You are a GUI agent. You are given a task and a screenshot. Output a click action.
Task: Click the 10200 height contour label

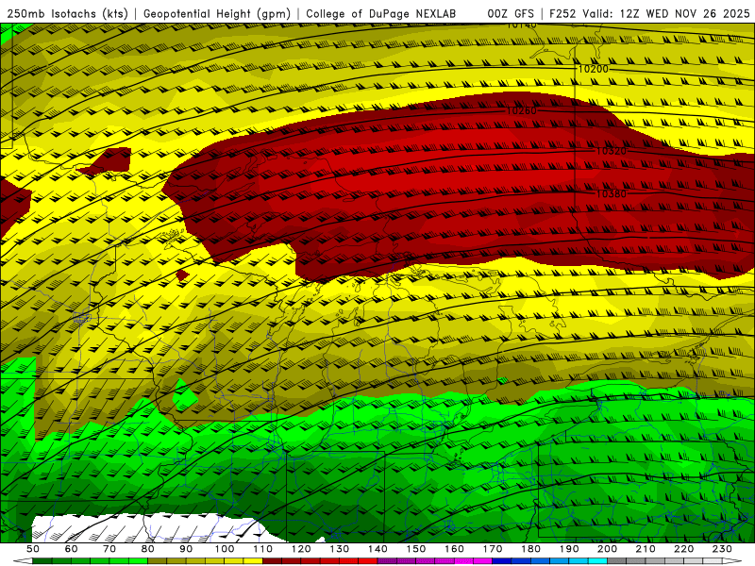pyautogui.click(x=594, y=69)
